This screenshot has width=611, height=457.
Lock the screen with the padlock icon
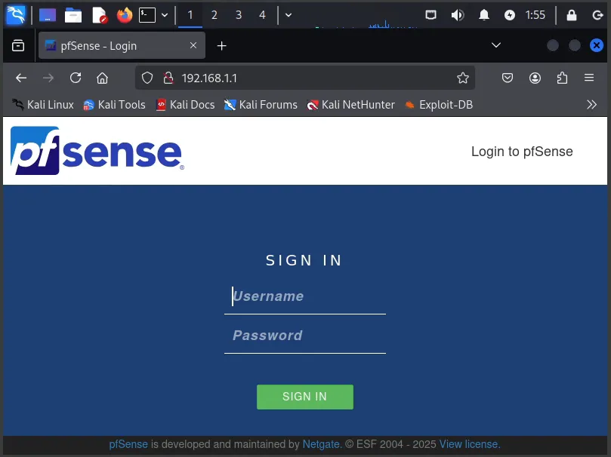(x=572, y=15)
